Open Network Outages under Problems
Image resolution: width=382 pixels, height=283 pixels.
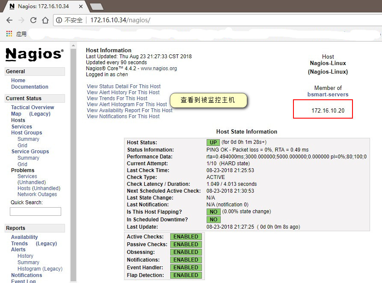[x=37, y=194]
